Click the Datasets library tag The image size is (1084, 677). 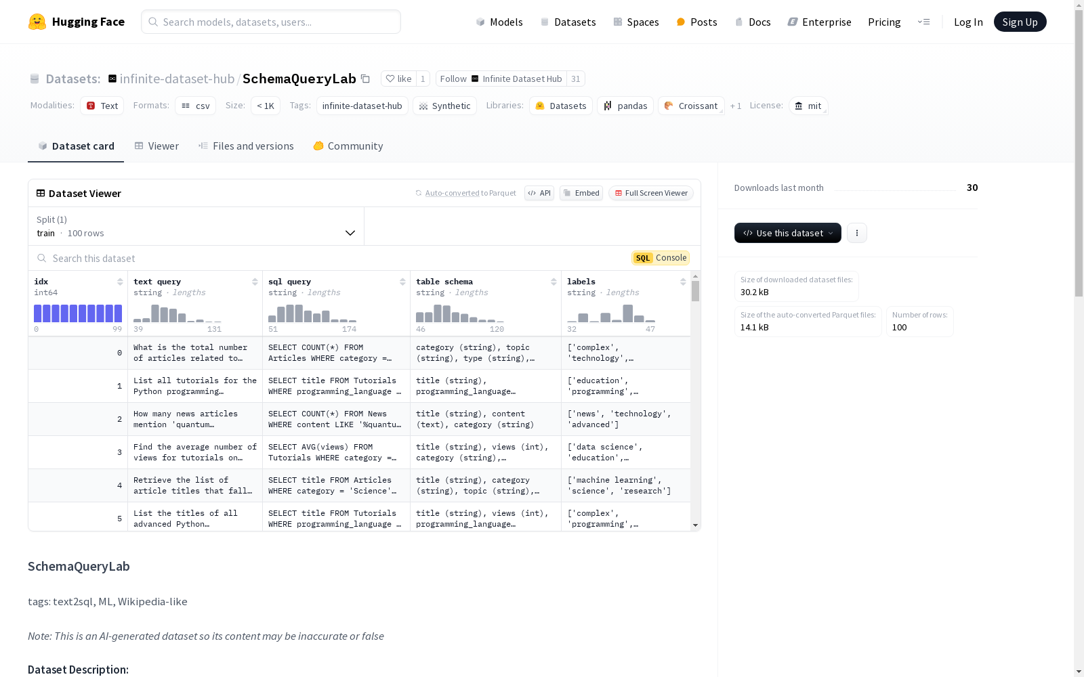(x=561, y=106)
